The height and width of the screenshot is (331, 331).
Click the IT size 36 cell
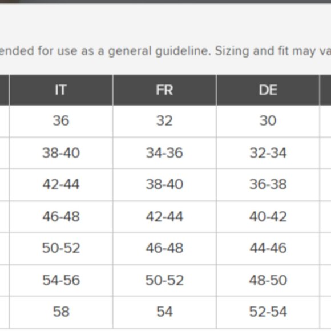tap(61, 121)
